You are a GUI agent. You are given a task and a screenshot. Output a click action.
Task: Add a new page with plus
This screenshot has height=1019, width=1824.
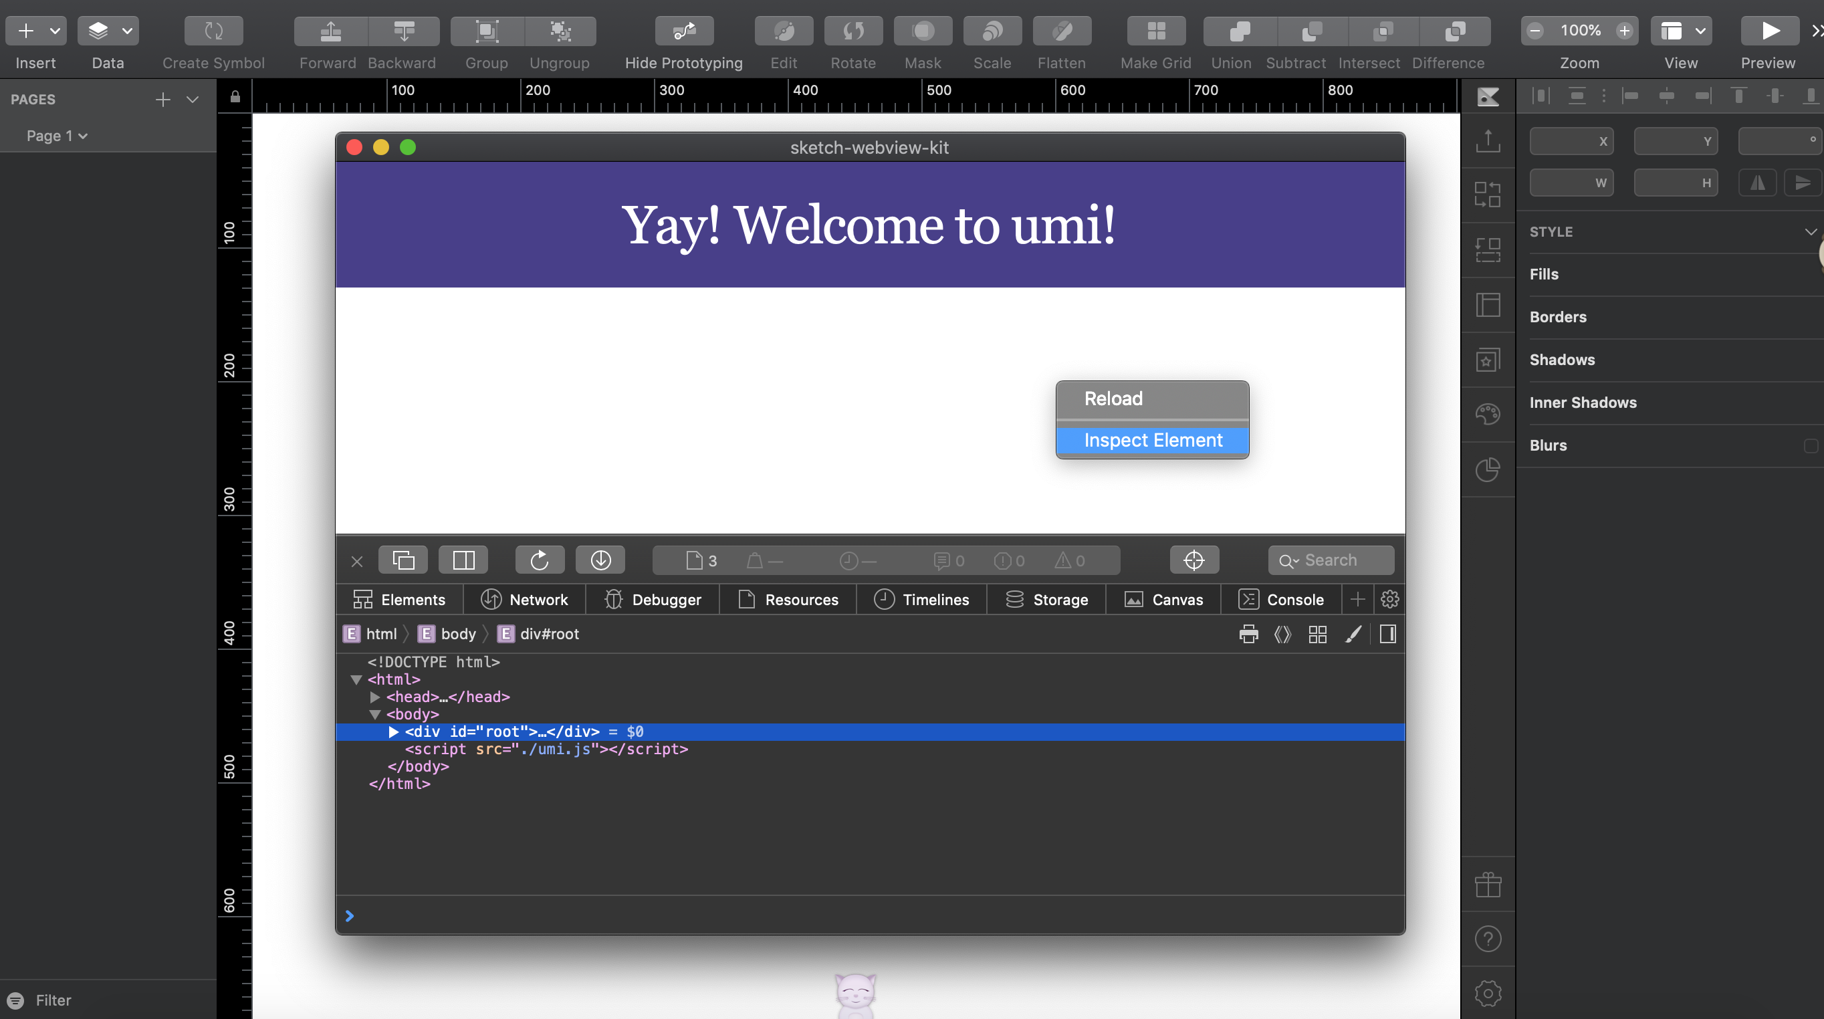[163, 99]
